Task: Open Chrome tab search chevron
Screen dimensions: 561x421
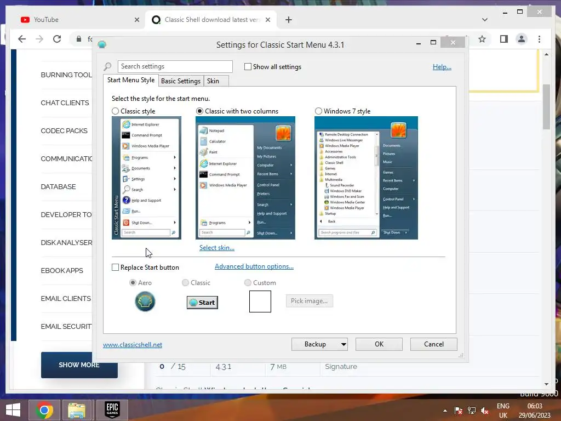Action: [485, 20]
